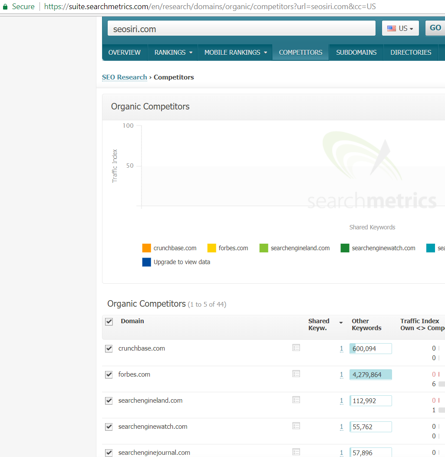445x457 pixels.
Task: Open shared keyword count for searchenginejournal.com
Action: coord(341,453)
